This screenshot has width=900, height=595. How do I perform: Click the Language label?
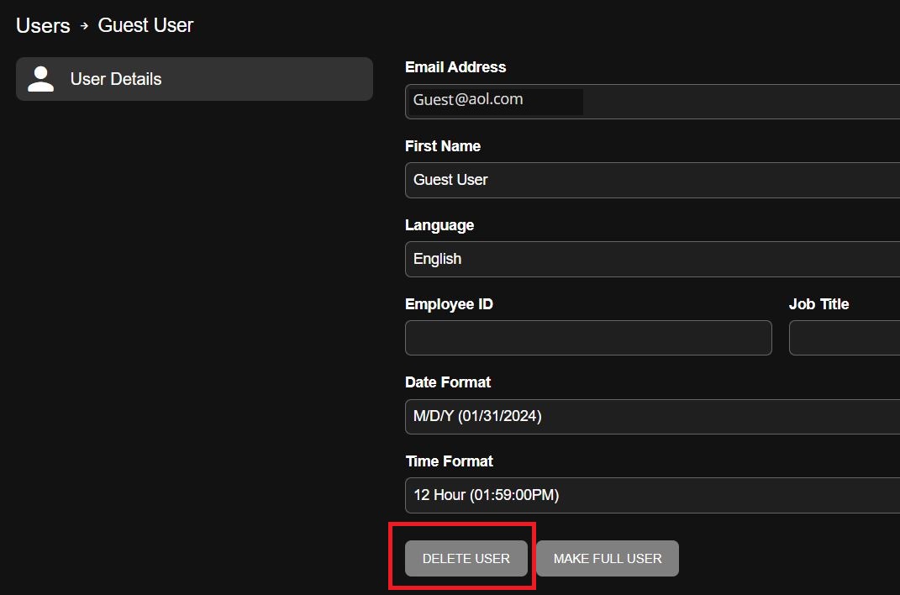(439, 225)
